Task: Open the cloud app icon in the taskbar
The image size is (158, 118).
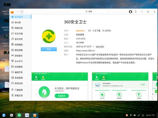Action: [27, 115]
